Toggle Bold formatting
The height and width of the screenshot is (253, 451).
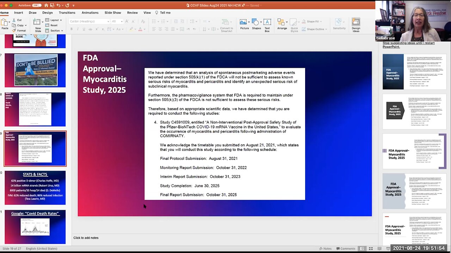[x=72, y=29]
